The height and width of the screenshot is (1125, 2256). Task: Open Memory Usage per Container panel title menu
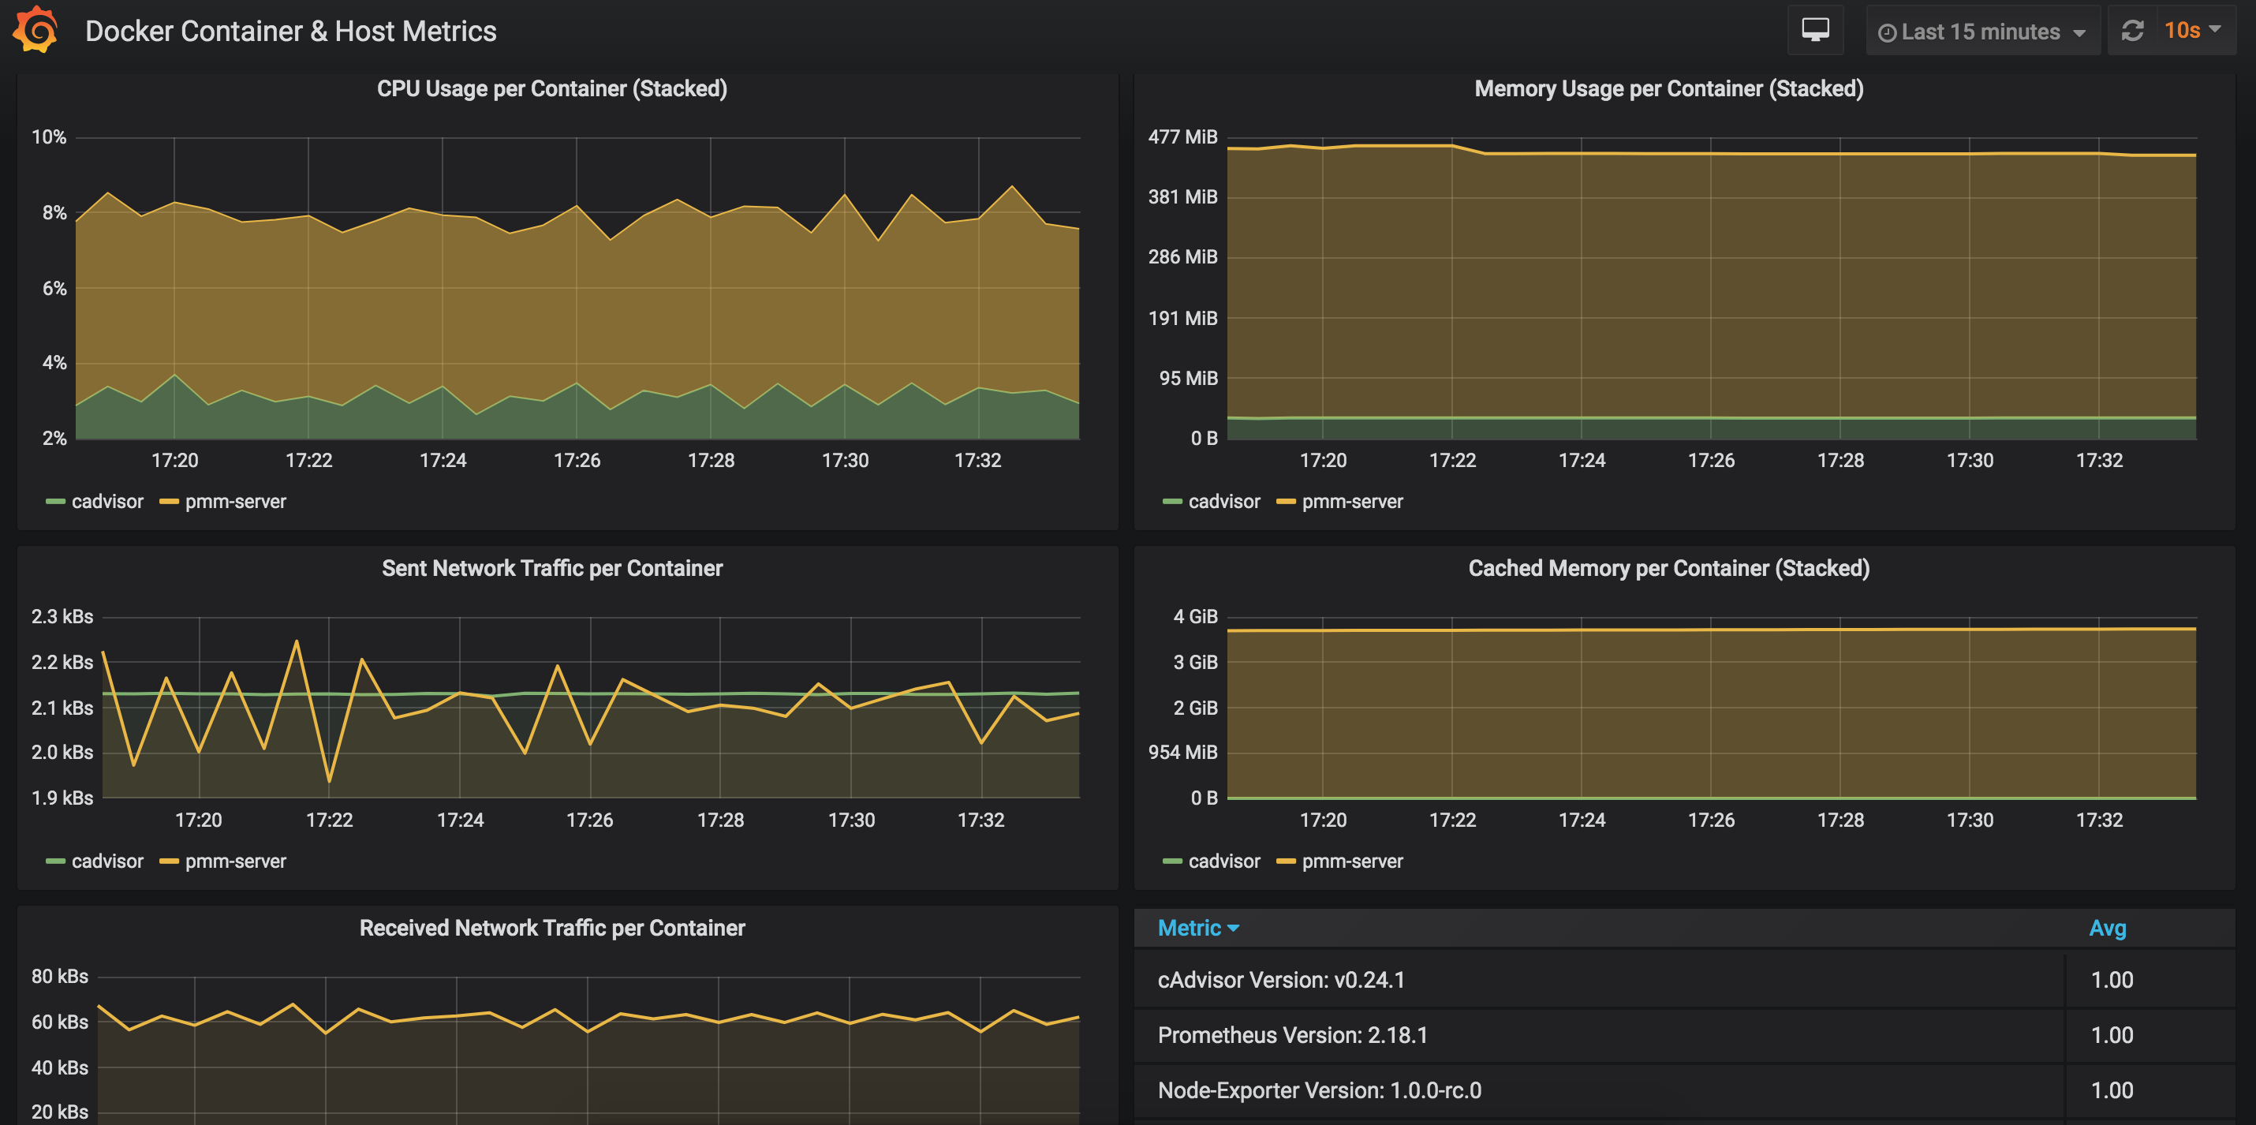1668,88
